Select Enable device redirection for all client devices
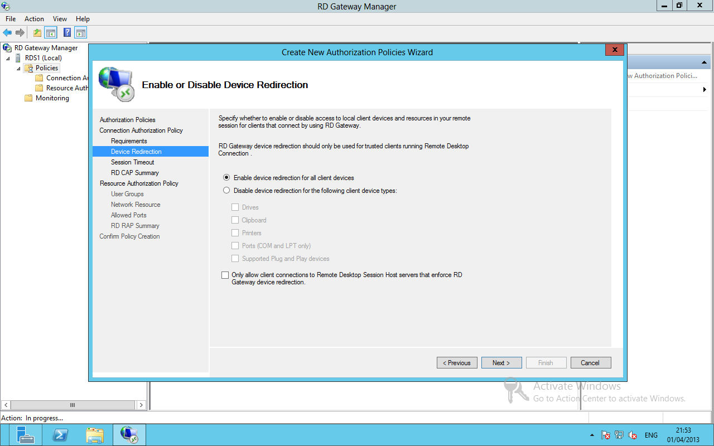 pos(226,178)
